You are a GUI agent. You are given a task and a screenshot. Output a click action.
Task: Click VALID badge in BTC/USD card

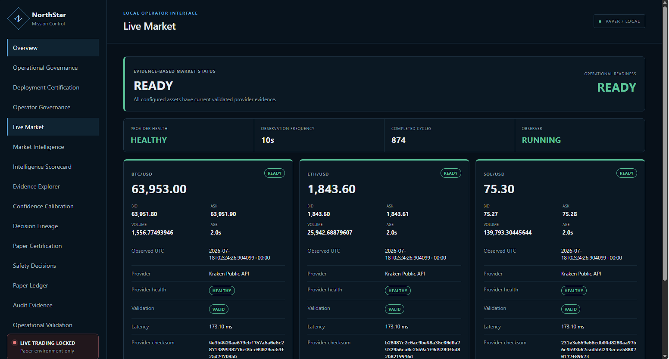pos(219,309)
